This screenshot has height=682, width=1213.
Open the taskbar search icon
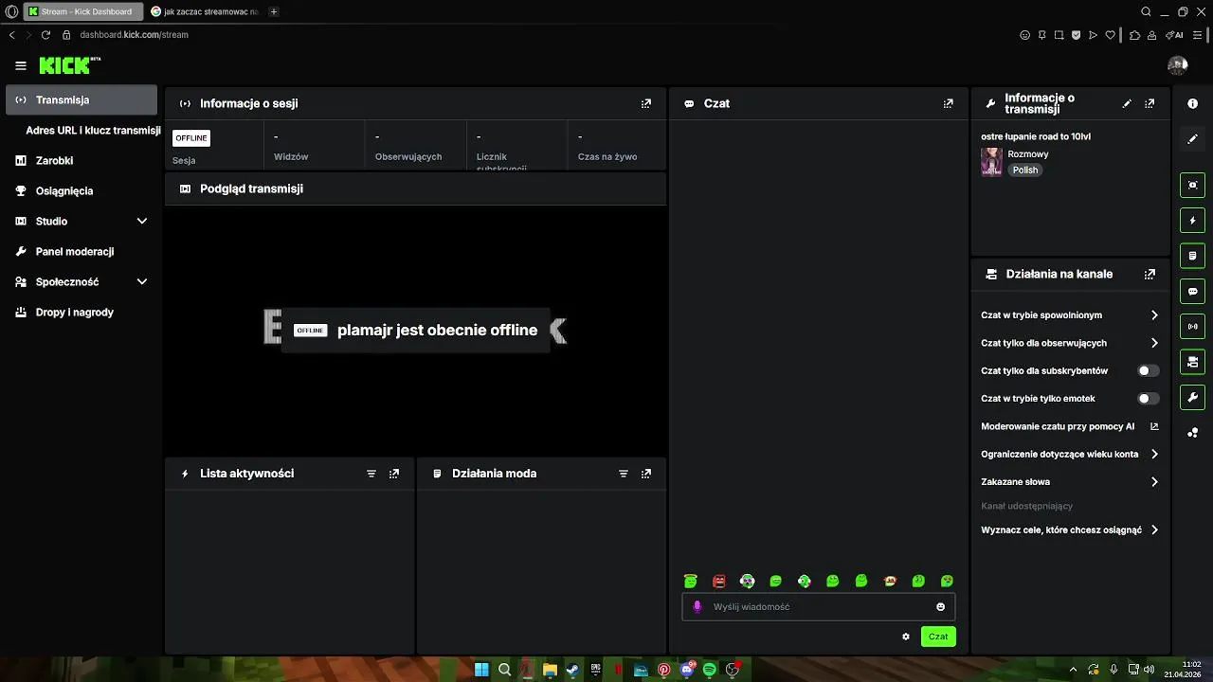[504, 670]
